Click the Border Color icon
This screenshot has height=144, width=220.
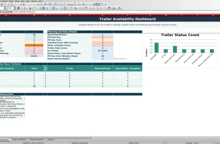pos(114,8)
